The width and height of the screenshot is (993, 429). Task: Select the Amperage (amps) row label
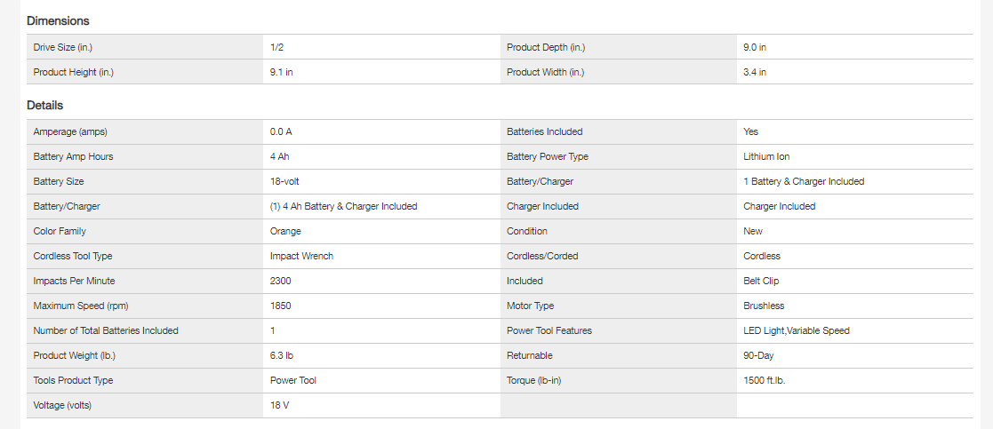click(70, 131)
